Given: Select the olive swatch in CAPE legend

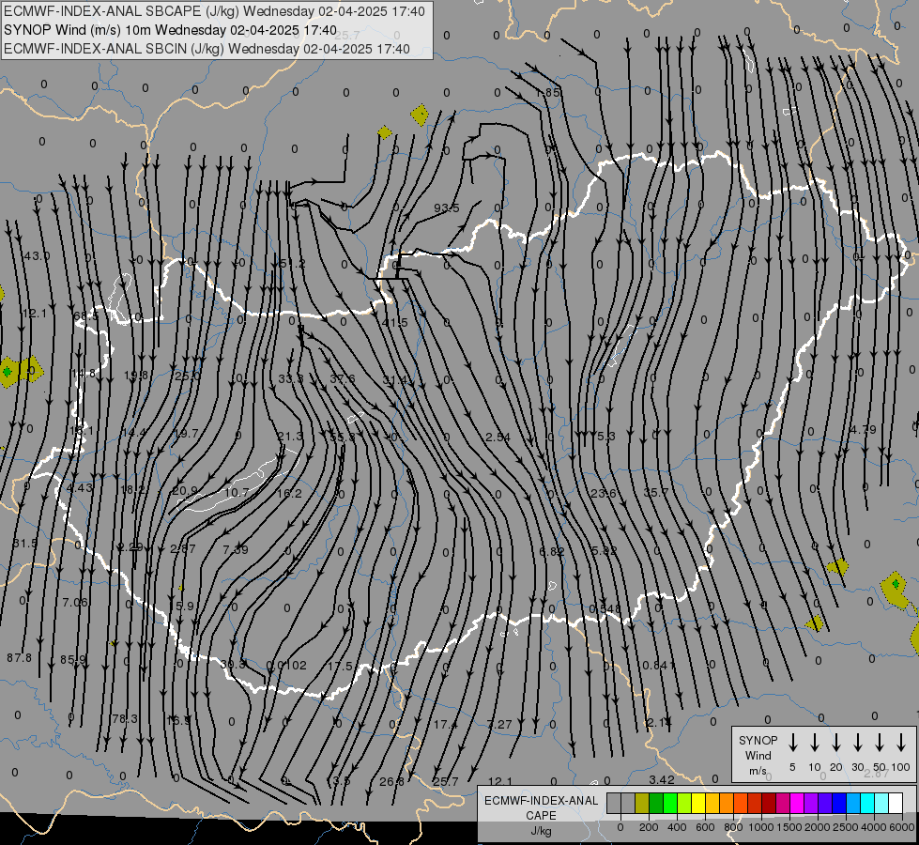Looking at the screenshot, I should (642, 804).
